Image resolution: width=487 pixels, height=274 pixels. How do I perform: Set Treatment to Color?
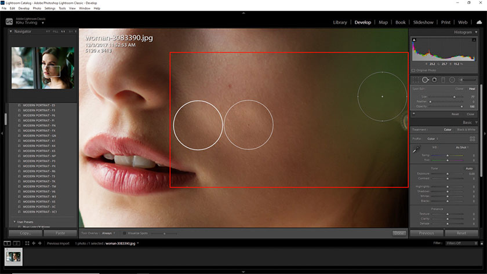click(447, 129)
